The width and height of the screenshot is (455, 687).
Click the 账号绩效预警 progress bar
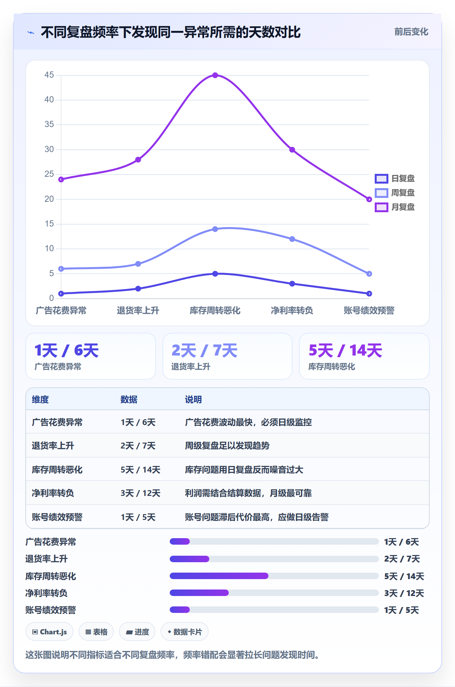pos(274,610)
